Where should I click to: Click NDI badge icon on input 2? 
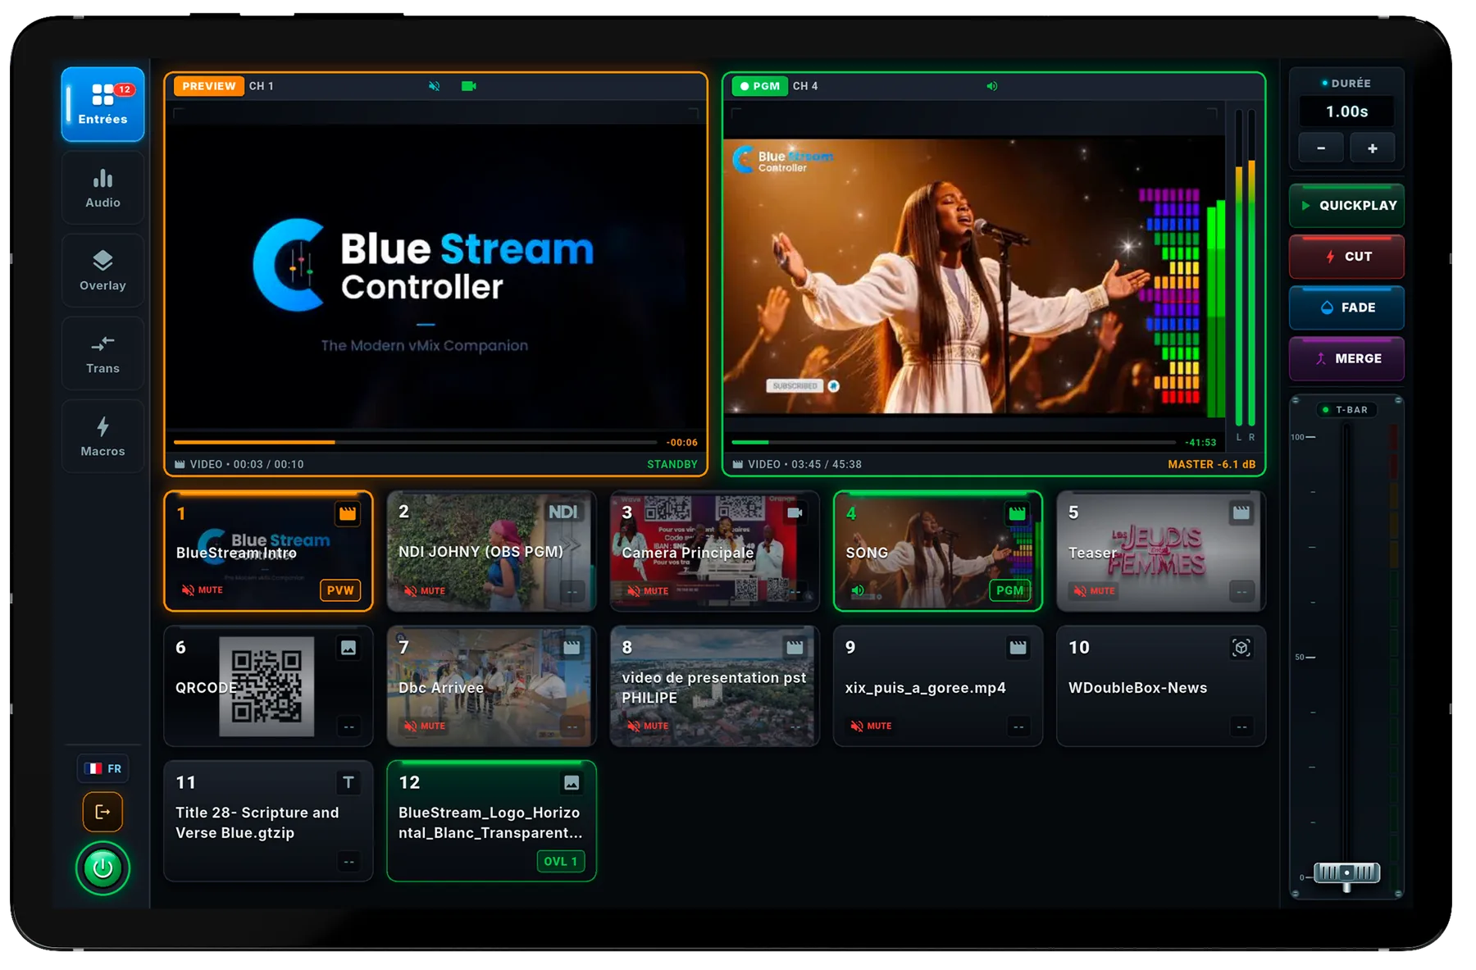tap(563, 512)
